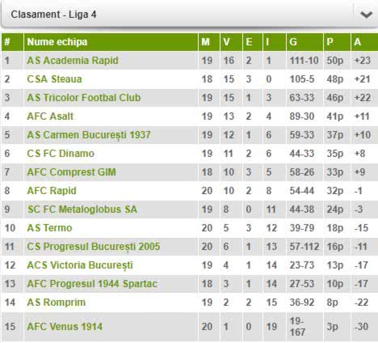Open CS Progresul București 2005 link

coord(94,247)
